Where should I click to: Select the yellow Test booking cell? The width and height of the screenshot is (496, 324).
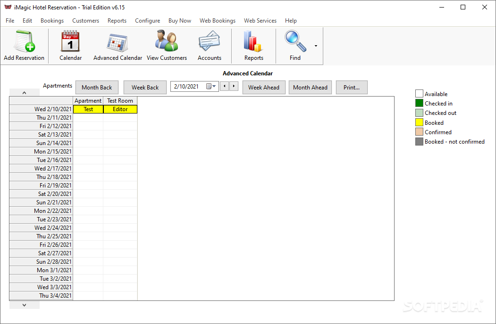point(88,109)
